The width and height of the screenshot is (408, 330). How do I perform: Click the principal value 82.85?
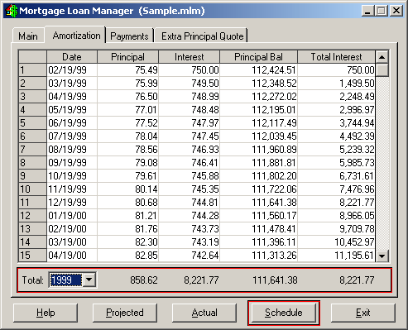(127, 256)
